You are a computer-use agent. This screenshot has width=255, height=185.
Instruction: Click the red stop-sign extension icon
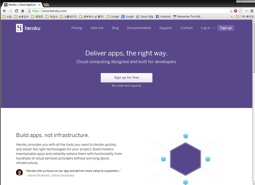[x=236, y=11]
